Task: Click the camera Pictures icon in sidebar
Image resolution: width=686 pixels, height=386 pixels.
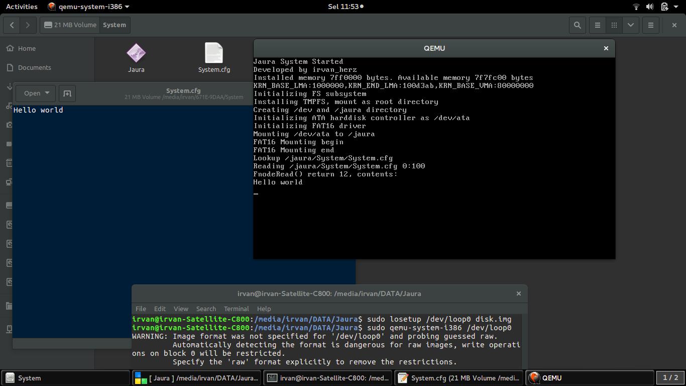Action: pos(9,125)
